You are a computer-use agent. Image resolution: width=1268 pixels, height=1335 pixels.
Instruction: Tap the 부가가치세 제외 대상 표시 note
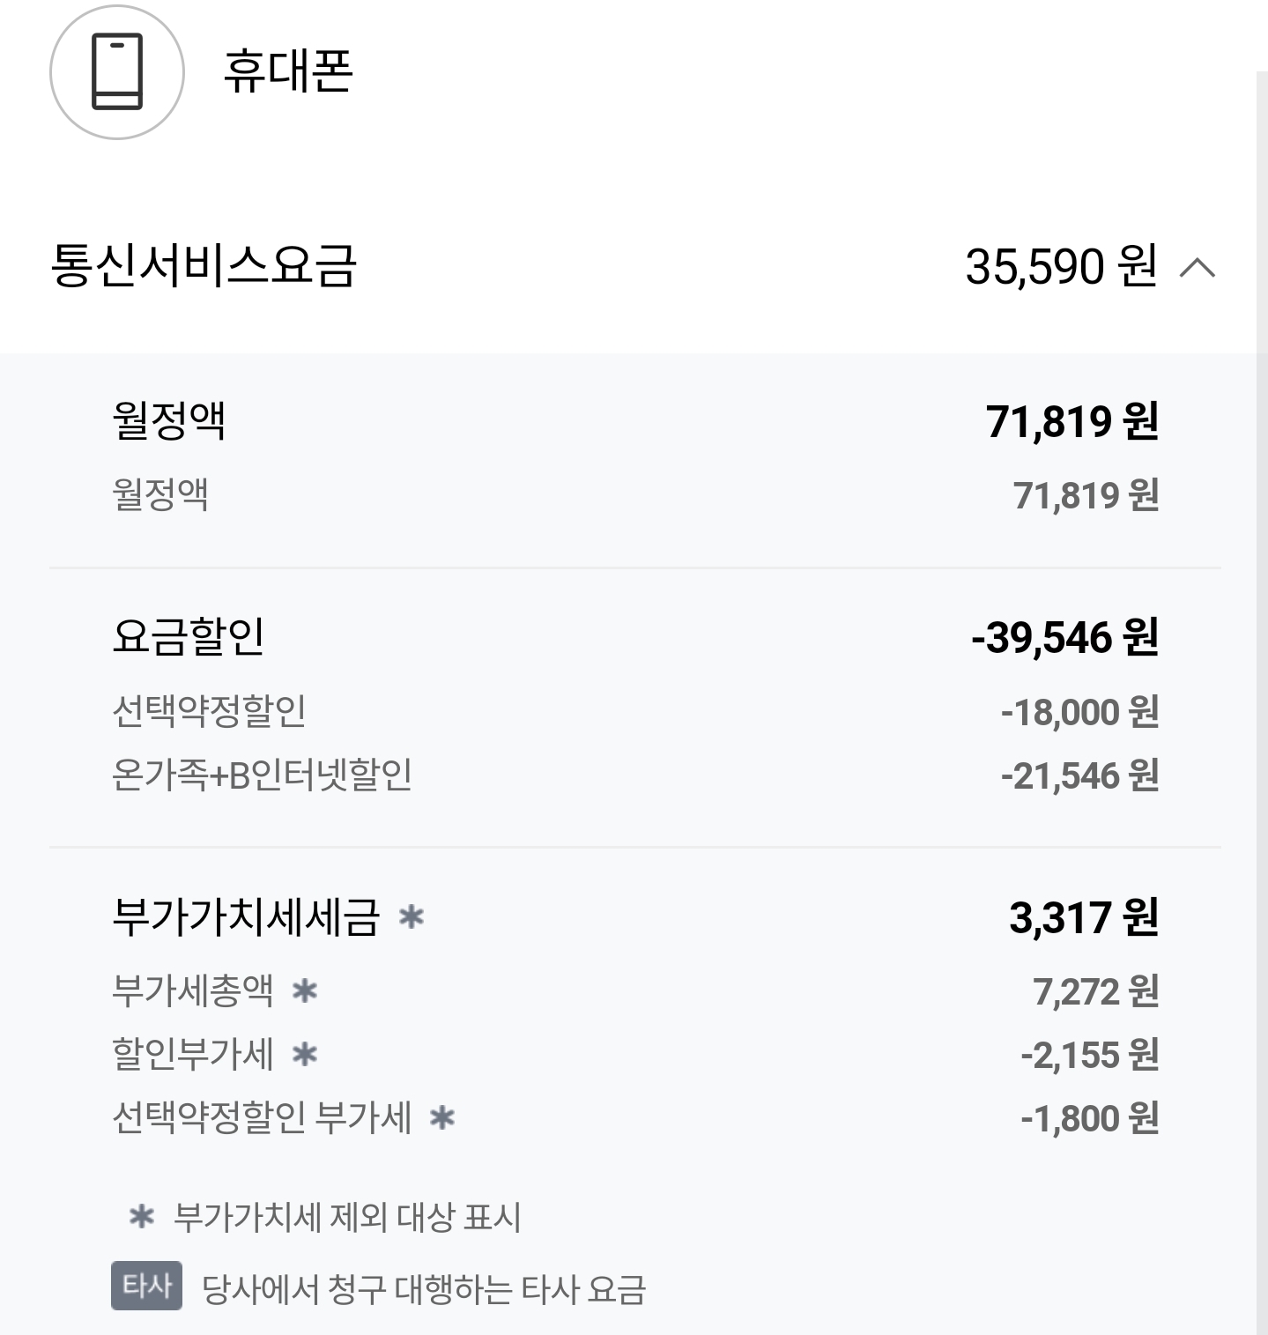347,1218
